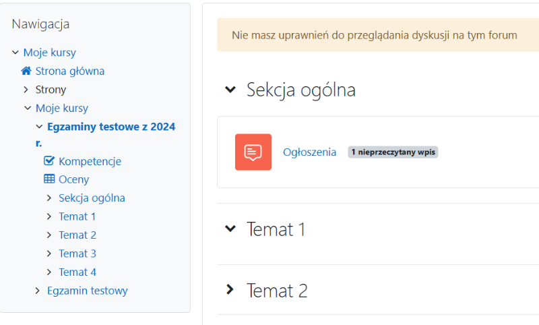Collapse the Sekcja ogólna course section

pyautogui.click(x=230, y=89)
